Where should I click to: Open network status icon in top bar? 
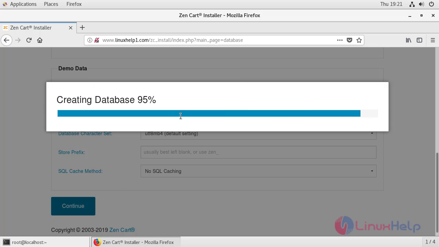pyautogui.click(x=412, y=4)
